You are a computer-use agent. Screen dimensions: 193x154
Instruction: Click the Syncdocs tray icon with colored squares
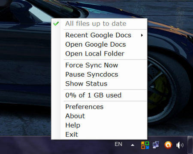click(x=145, y=145)
